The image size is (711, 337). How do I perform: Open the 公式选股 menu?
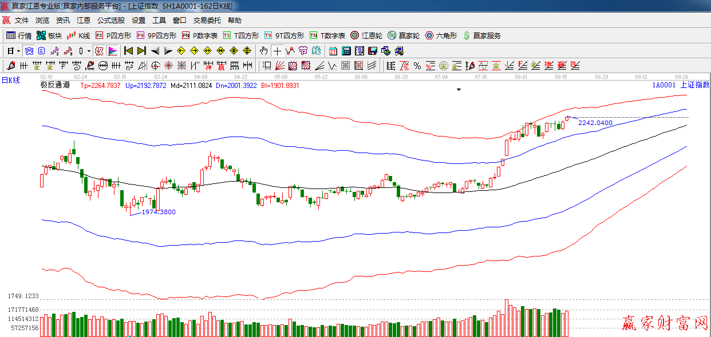click(110, 21)
